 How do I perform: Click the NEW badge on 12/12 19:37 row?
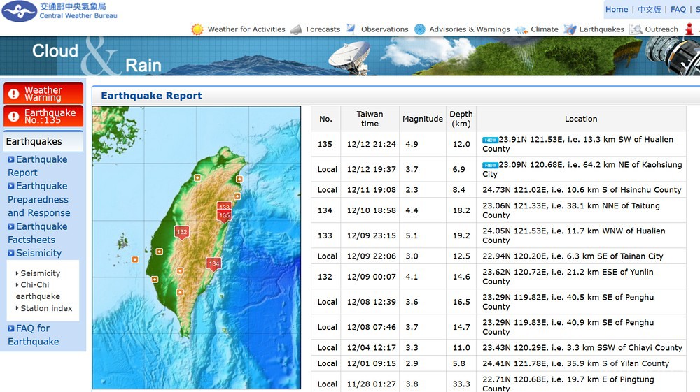pos(490,166)
